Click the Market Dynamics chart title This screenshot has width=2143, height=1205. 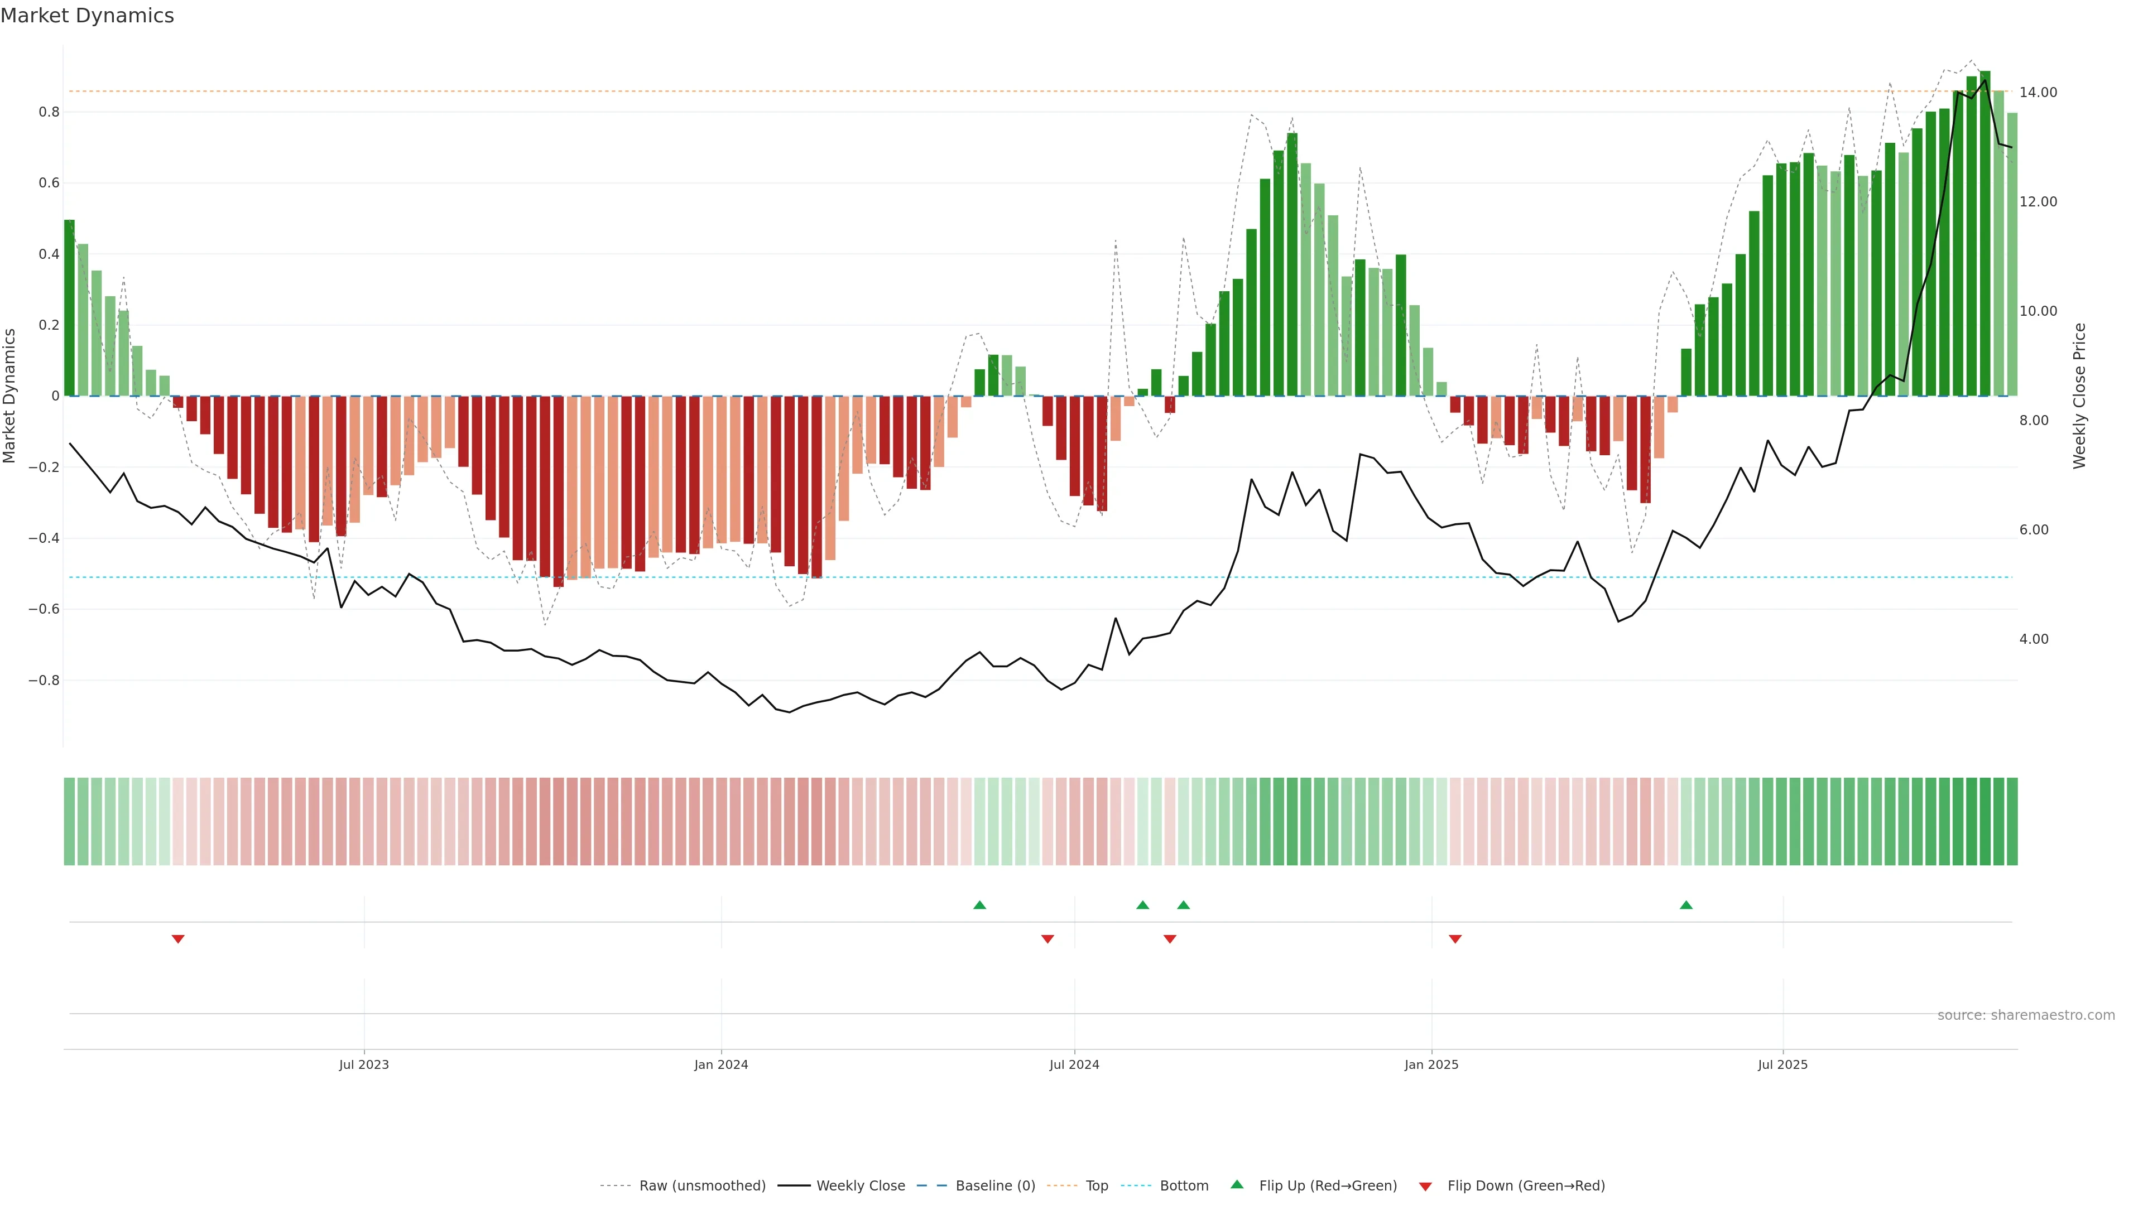point(88,16)
